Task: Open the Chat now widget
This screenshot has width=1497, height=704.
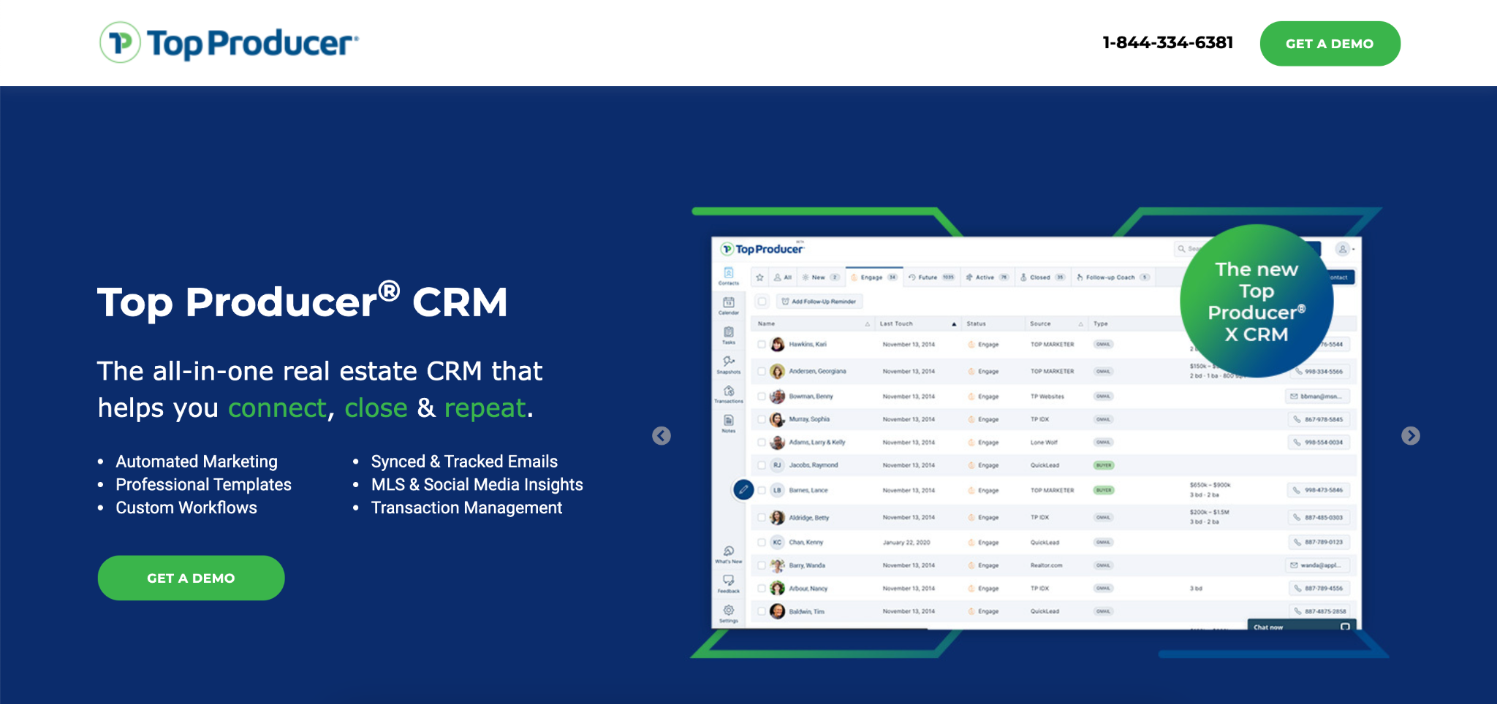Action: [1302, 626]
